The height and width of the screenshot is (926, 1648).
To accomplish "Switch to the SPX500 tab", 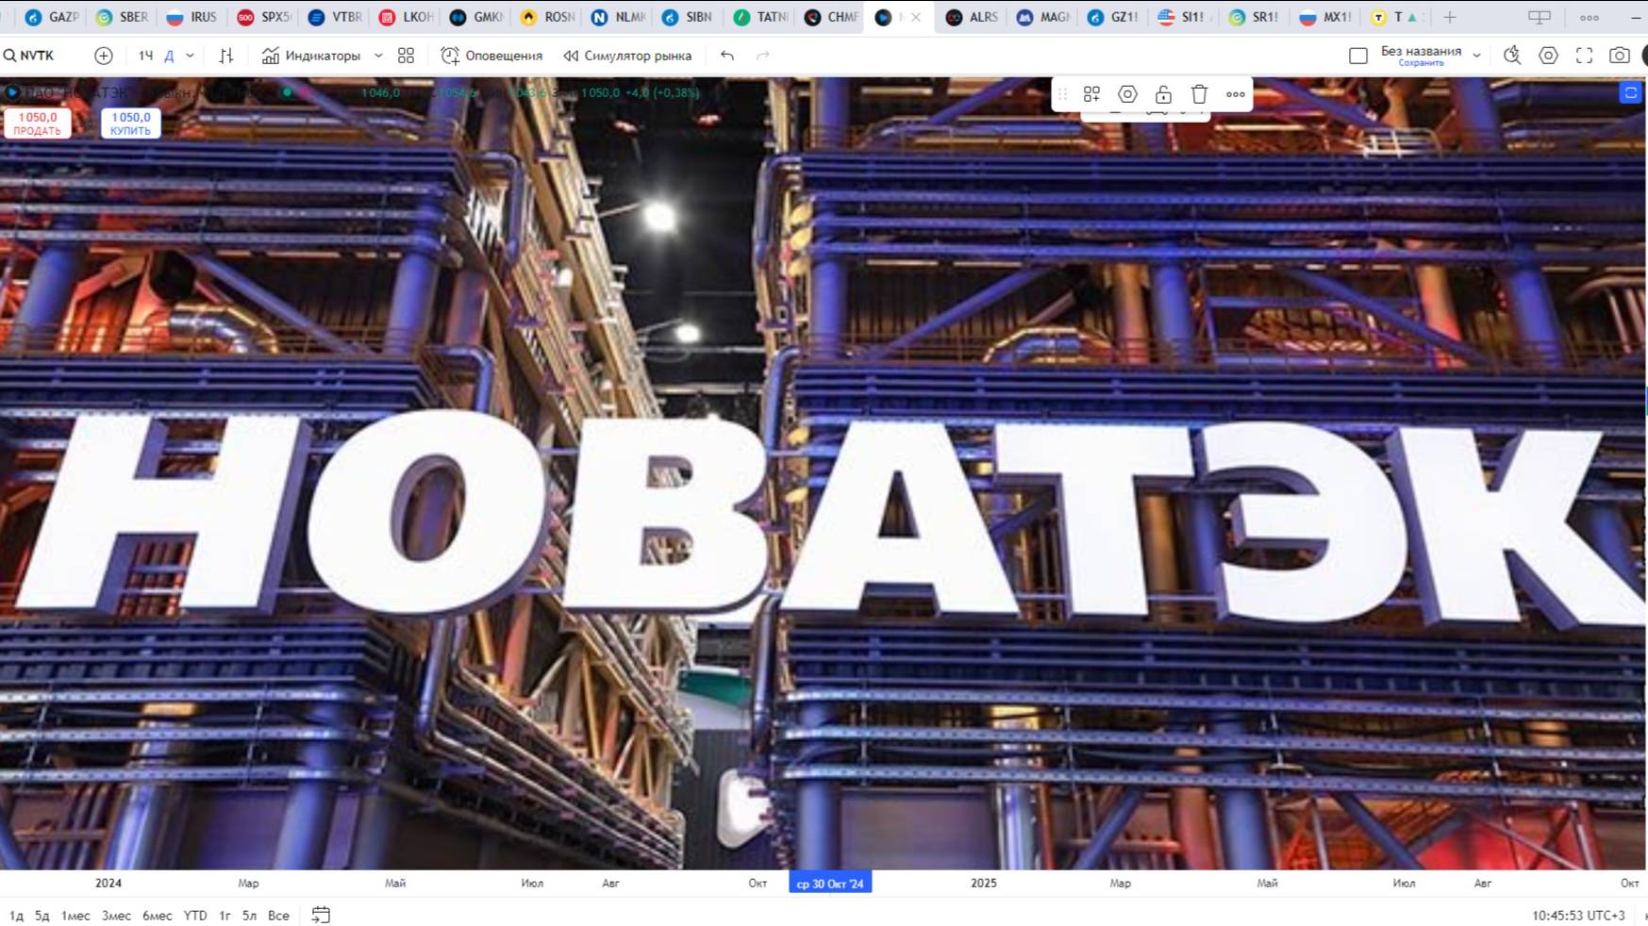I will click(263, 17).
